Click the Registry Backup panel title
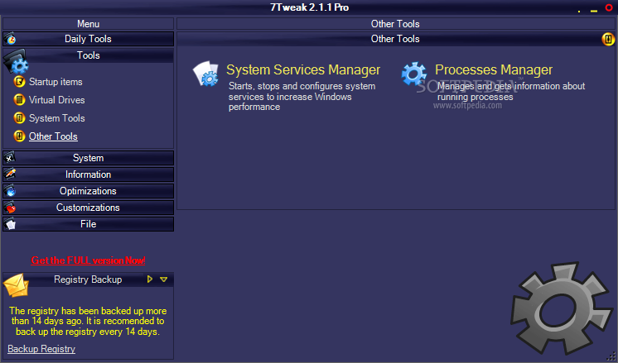Viewport: 618px width, 363px height. click(88, 279)
